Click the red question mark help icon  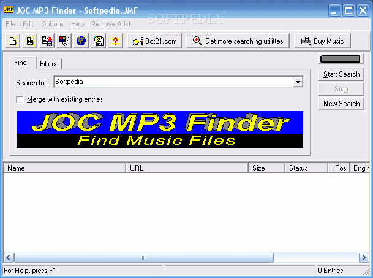115,41
